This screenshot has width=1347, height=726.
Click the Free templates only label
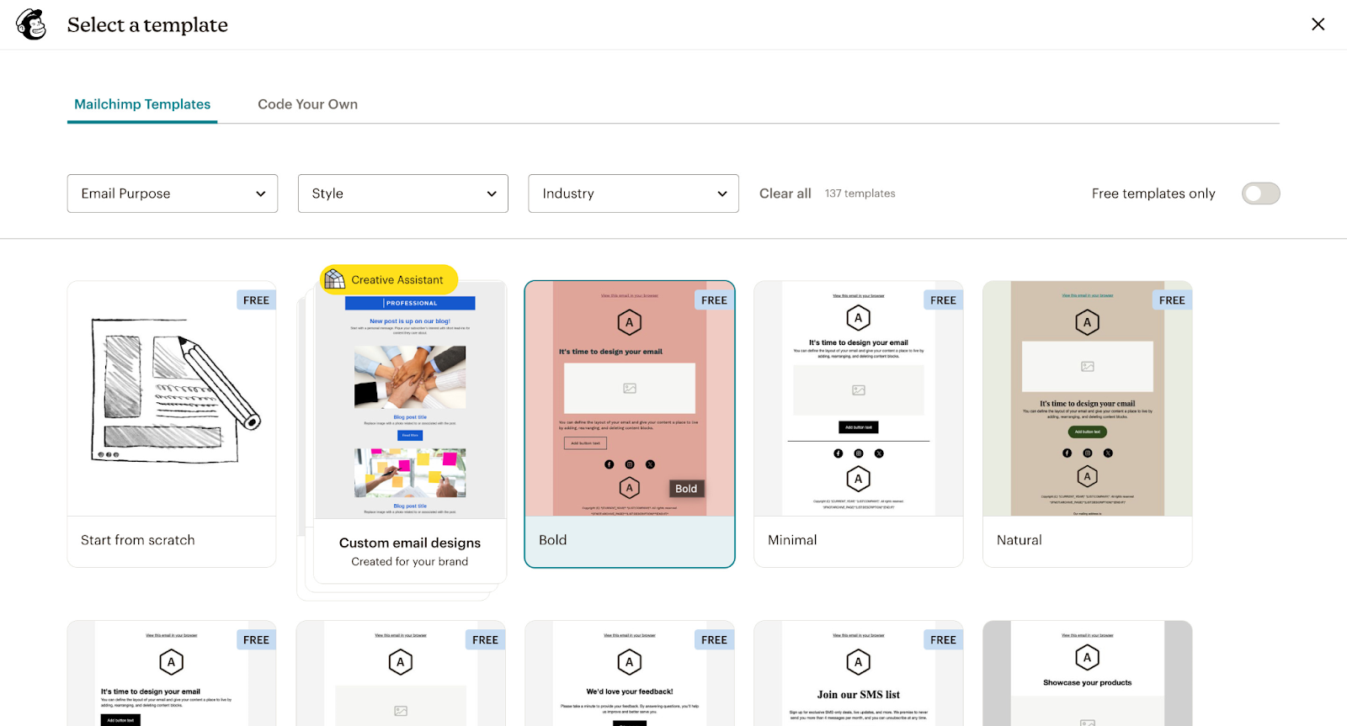(x=1153, y=193)
